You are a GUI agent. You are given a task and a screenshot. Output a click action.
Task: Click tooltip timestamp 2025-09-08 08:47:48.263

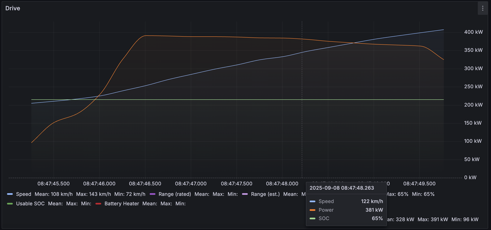(342, 188)
